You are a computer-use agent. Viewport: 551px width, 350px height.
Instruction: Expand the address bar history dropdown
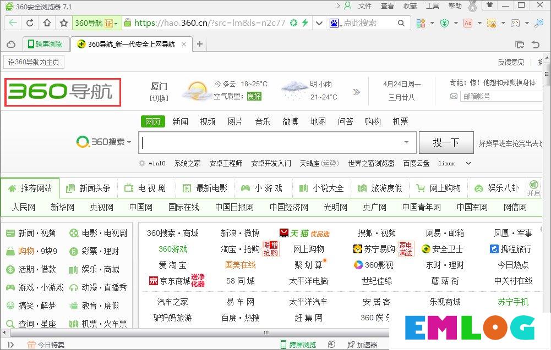(x=319, y=23)
